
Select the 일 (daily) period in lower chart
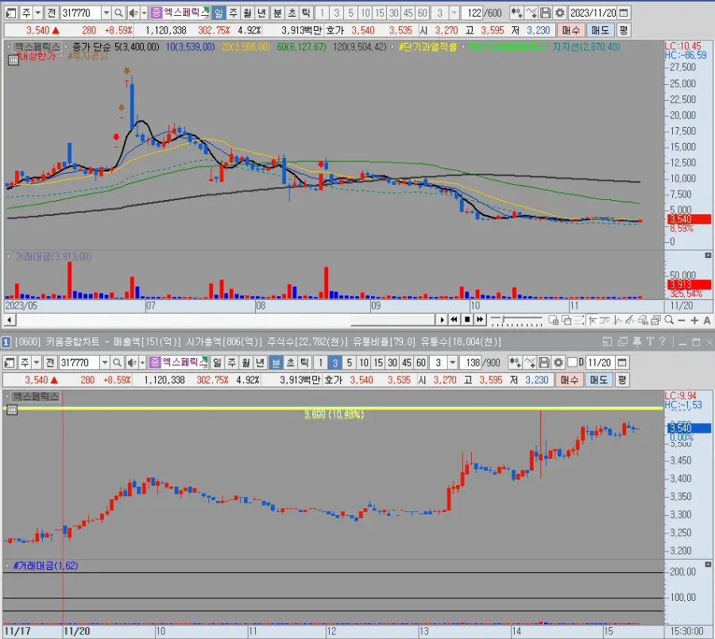click(217, 362)
